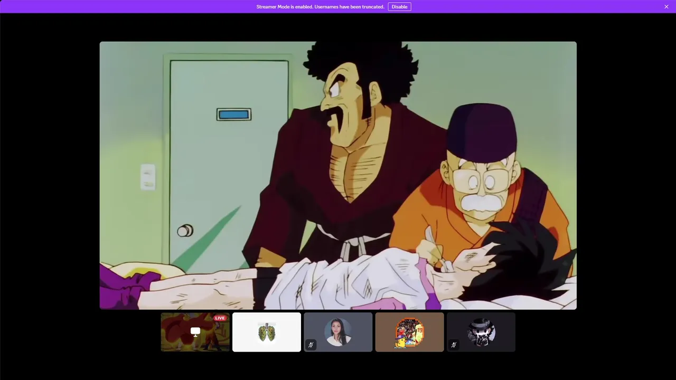
Task: Select the participant with masked hat avatar
Action: (x=481, y=332)
